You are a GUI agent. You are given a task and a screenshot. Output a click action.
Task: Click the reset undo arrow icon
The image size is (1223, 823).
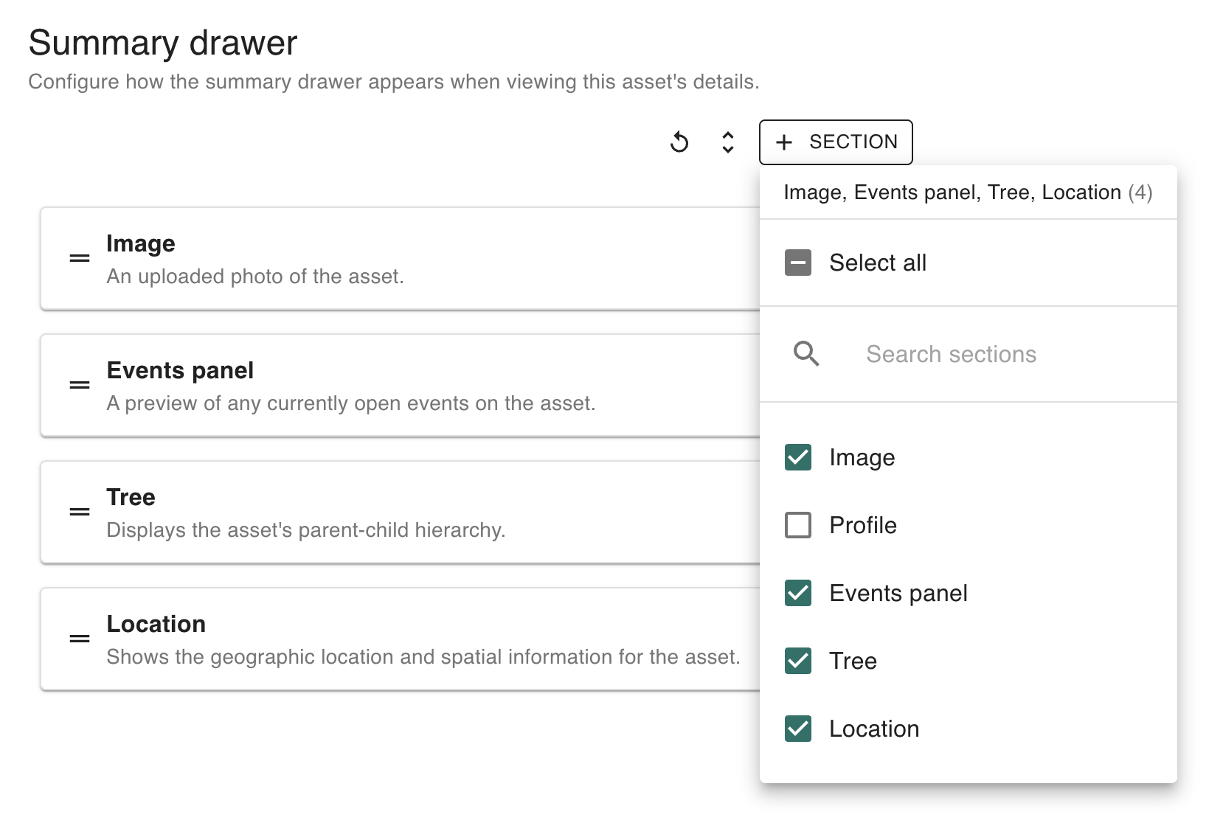click(x=679, y=142)
